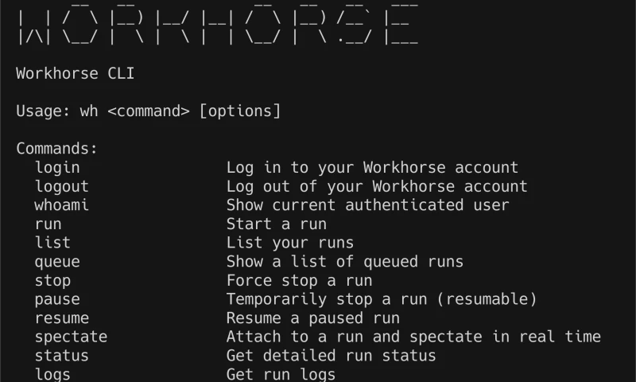Click the 'List your runs' description
The image size is (636, 382).
[x=290, y=243]
